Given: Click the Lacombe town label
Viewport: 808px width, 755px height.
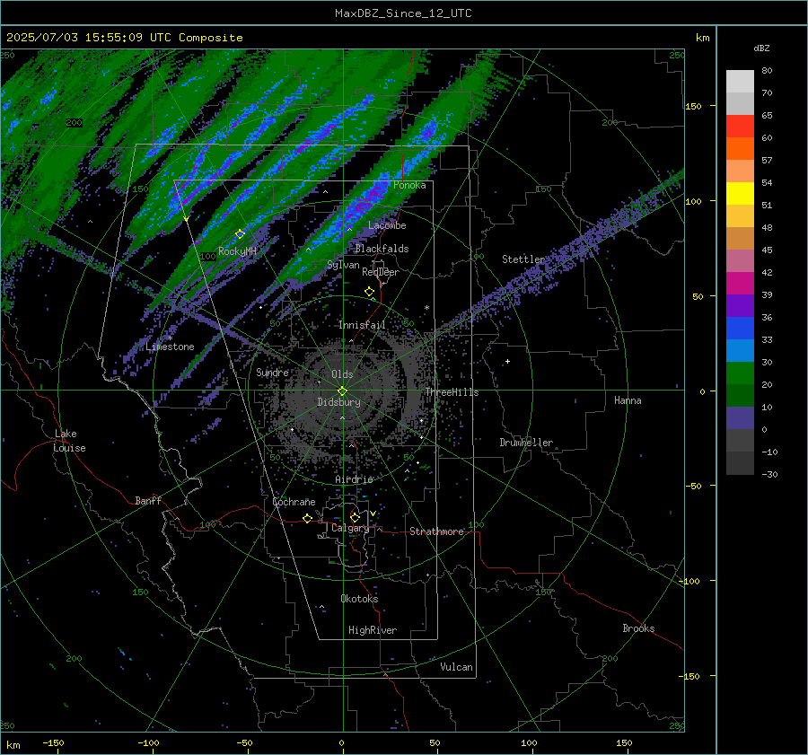Looking at the screenshot, I should [x=387, y=225].
